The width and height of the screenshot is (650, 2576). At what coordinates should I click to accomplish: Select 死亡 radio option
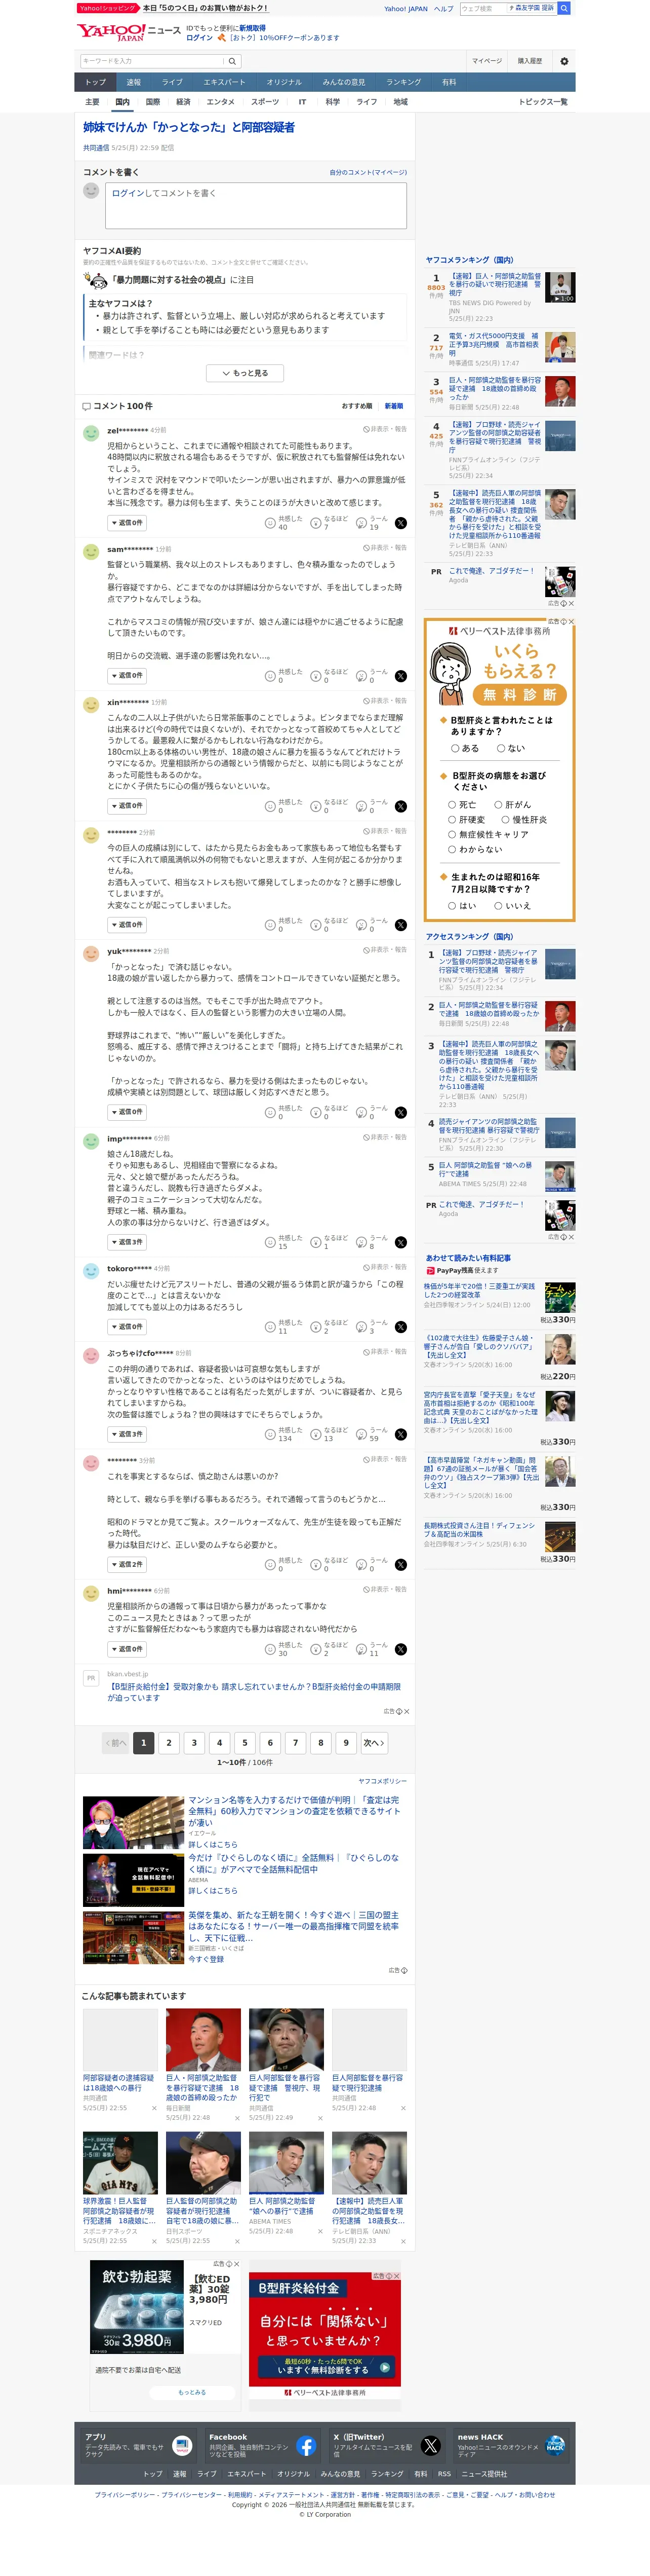coord(462,804)
